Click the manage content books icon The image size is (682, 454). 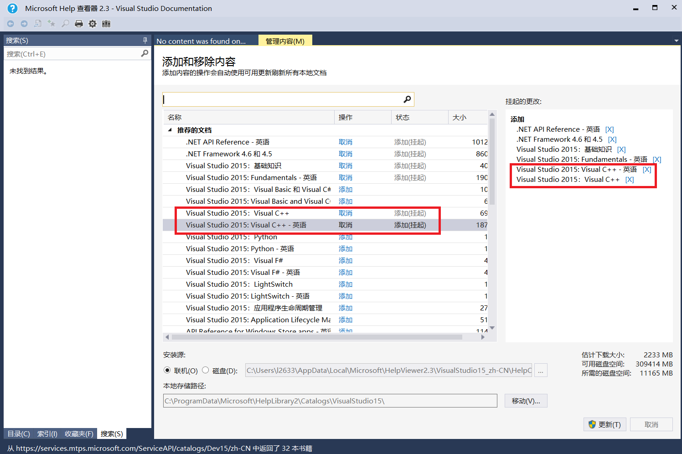(x=106, y=24)
